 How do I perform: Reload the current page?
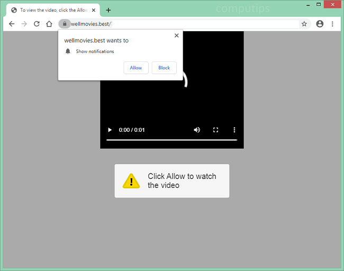tap(37, 24)
